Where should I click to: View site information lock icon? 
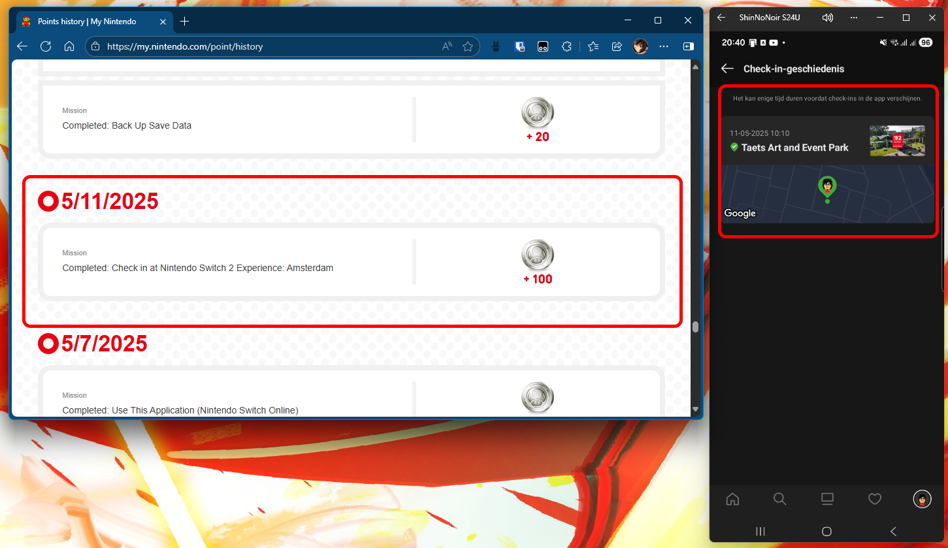(95, 46)
